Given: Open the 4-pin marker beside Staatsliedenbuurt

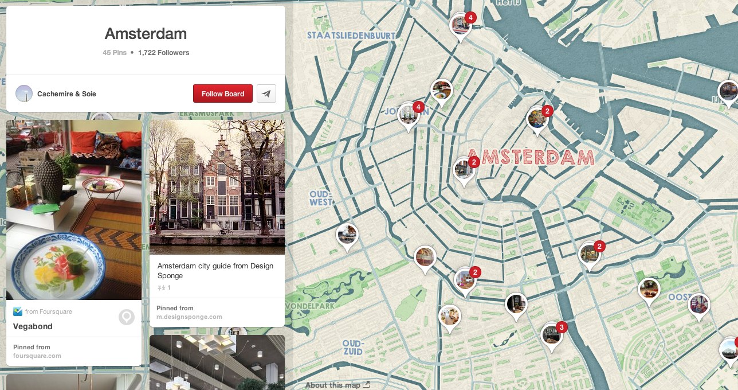Looking at the screenshot, I should coord(461,26).
